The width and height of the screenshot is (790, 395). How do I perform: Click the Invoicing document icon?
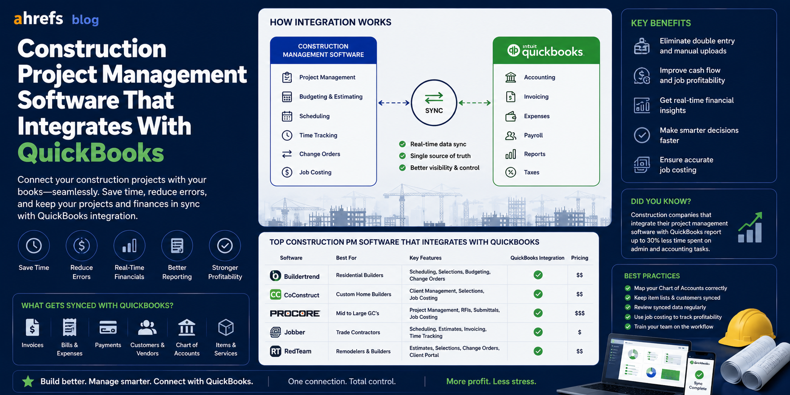511,97
